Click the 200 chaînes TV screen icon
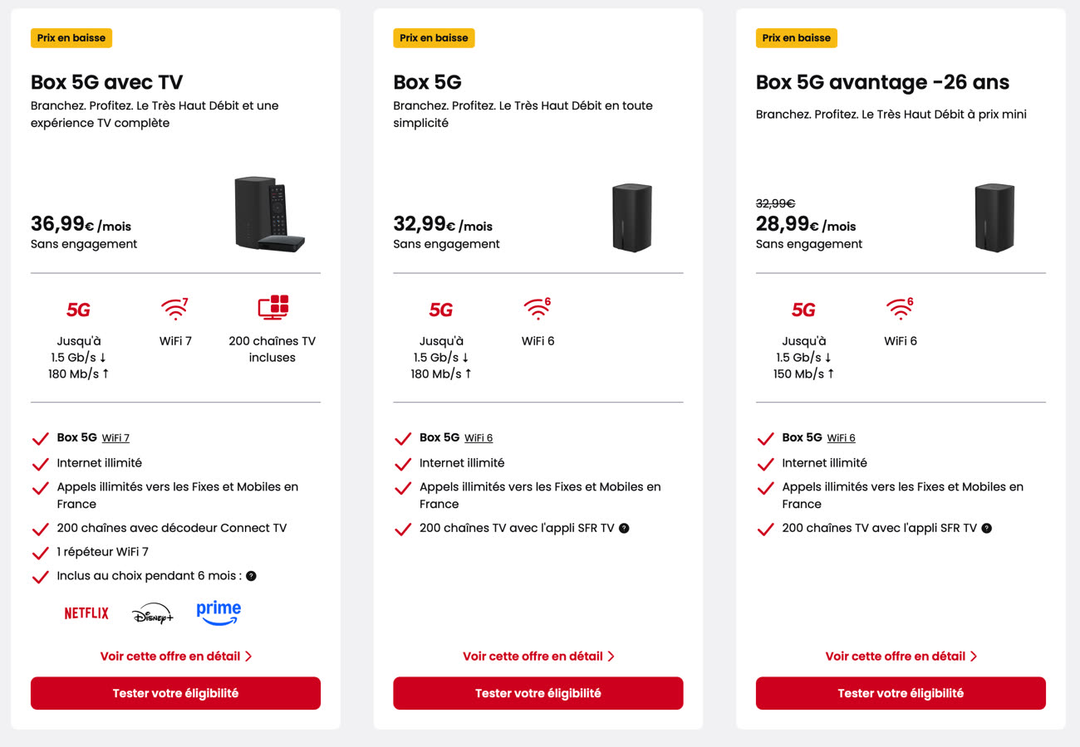This screenshot has height=747, width=1080. (272, 307)
